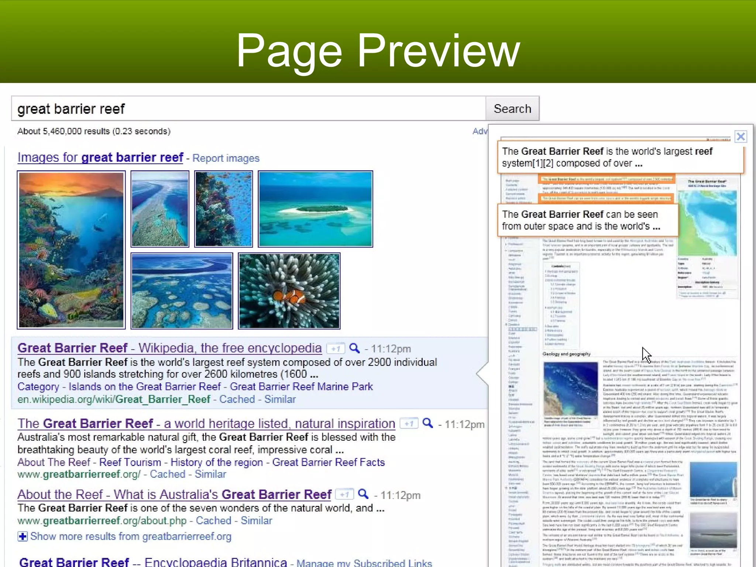
Task: Open Cached link for en.wikipedia.org result
Action: tap(237, 399)
